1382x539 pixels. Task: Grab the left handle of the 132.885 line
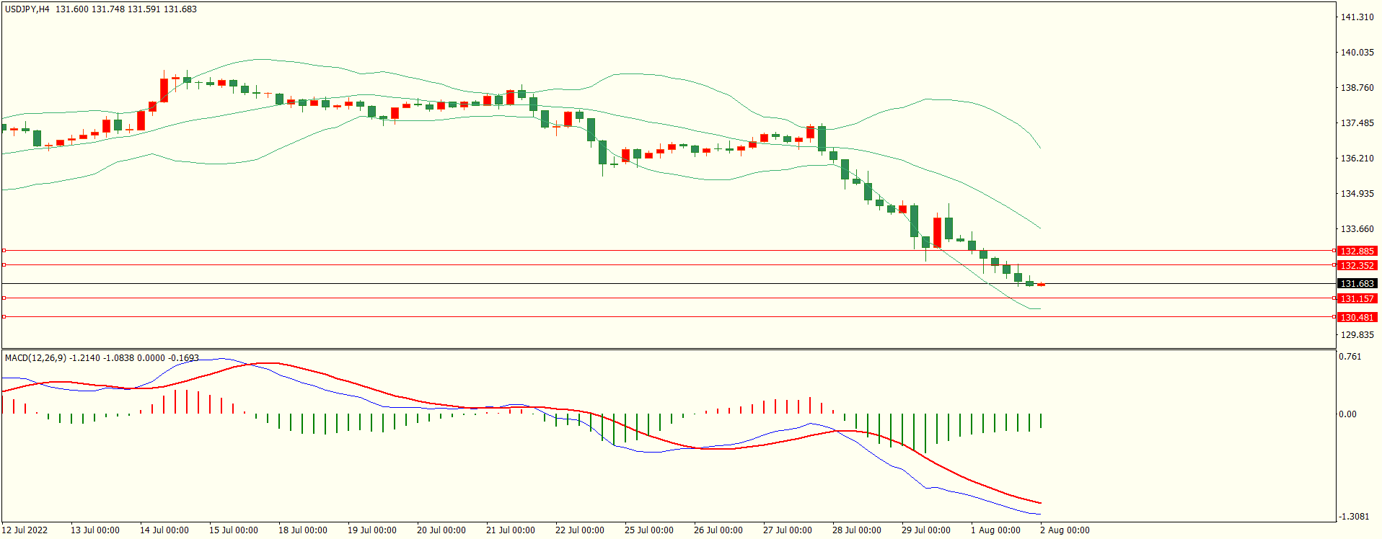4,251
